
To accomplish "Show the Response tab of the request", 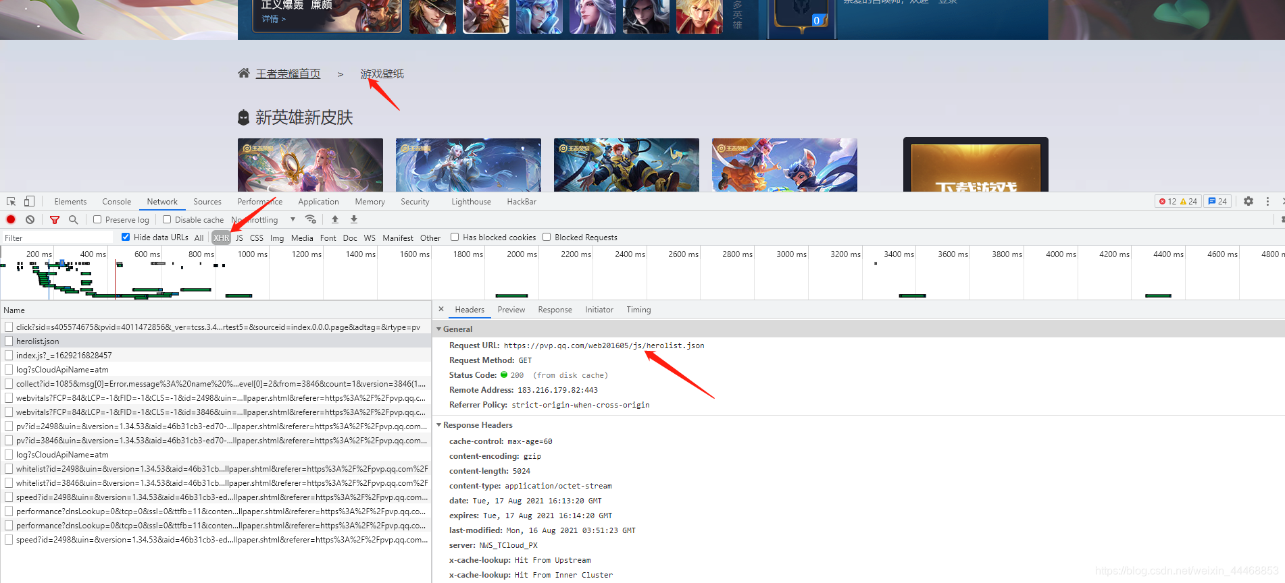I will pyautogui.click(x=555, y=310).
